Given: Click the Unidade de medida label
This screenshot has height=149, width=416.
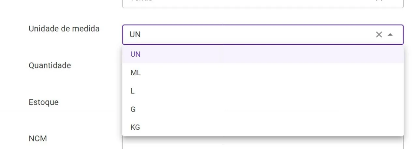Looking at the screenshot, I should click(x=64, y=29).
